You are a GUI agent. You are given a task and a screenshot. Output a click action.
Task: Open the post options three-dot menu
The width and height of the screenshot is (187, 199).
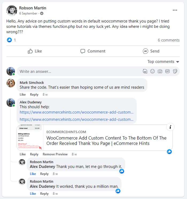175,10
